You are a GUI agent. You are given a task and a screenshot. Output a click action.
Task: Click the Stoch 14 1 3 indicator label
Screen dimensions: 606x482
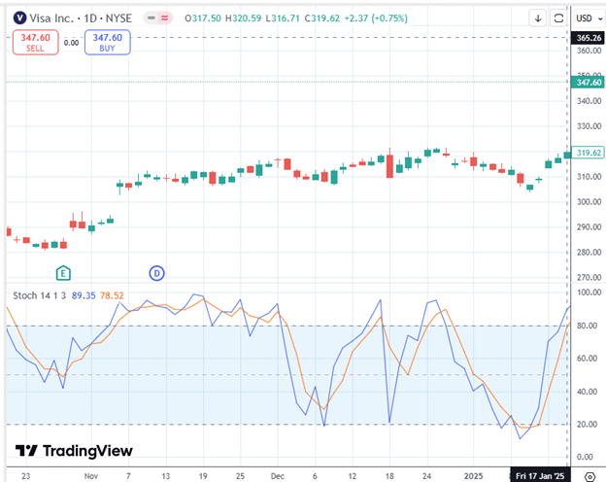coord(40,295)
